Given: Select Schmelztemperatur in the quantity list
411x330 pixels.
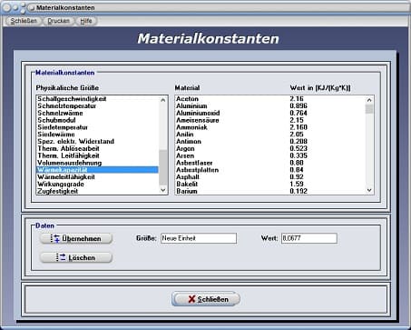Looking at the screenshot, I should (x=97, y=106).
